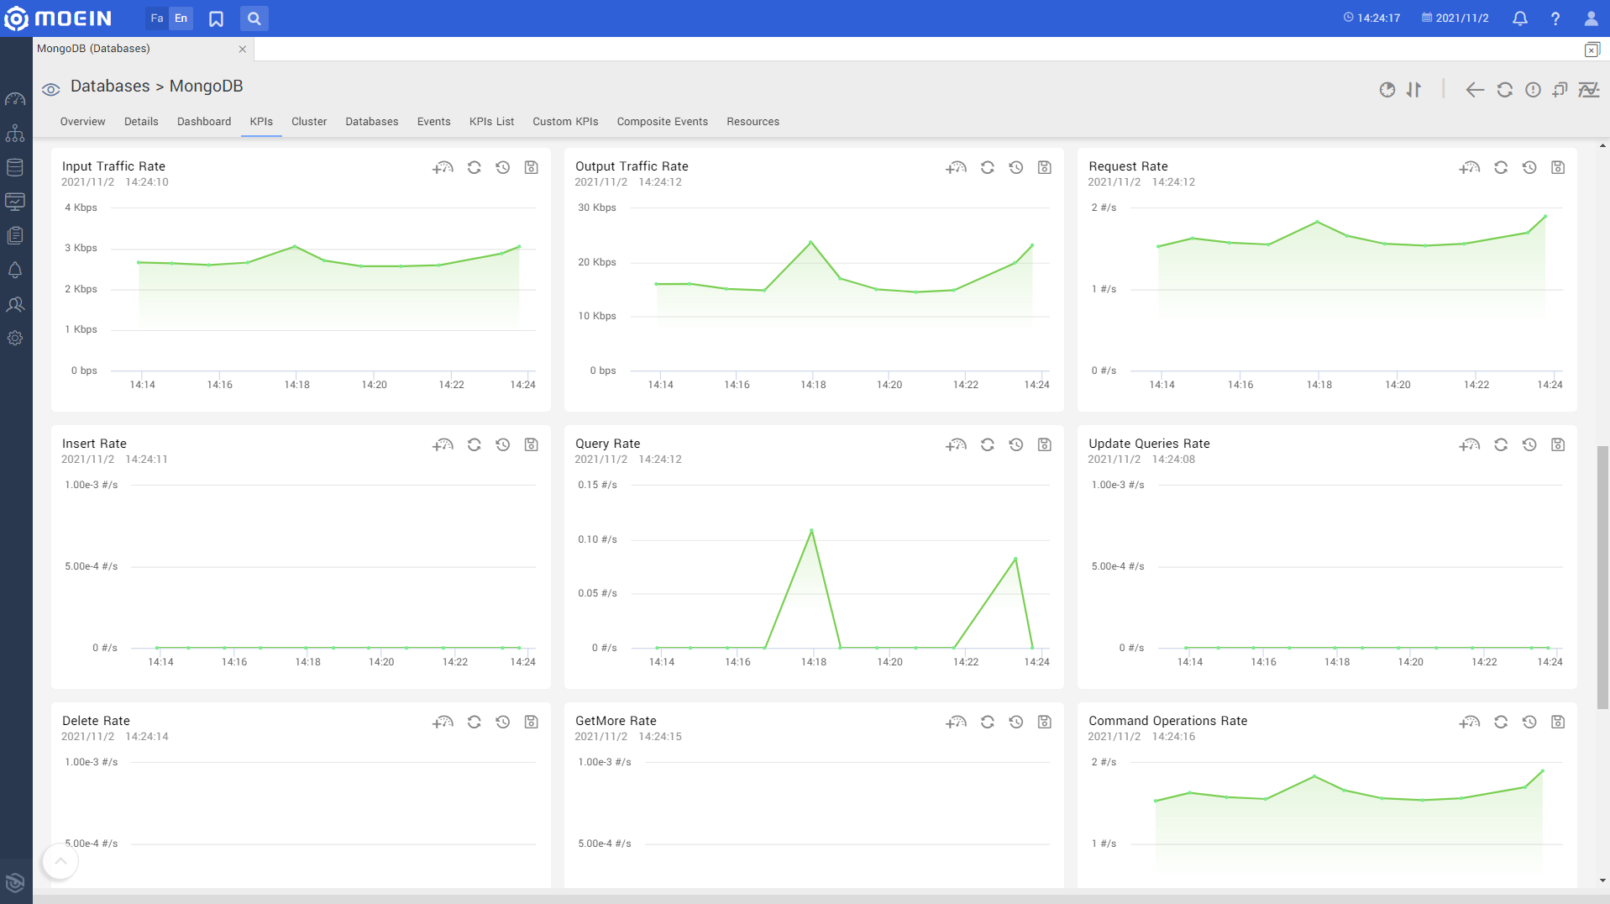Switch language to Fa

(157, 18)
